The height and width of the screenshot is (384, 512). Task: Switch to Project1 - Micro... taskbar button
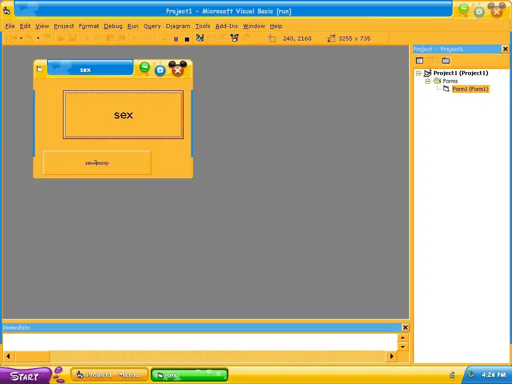[109, 375]
